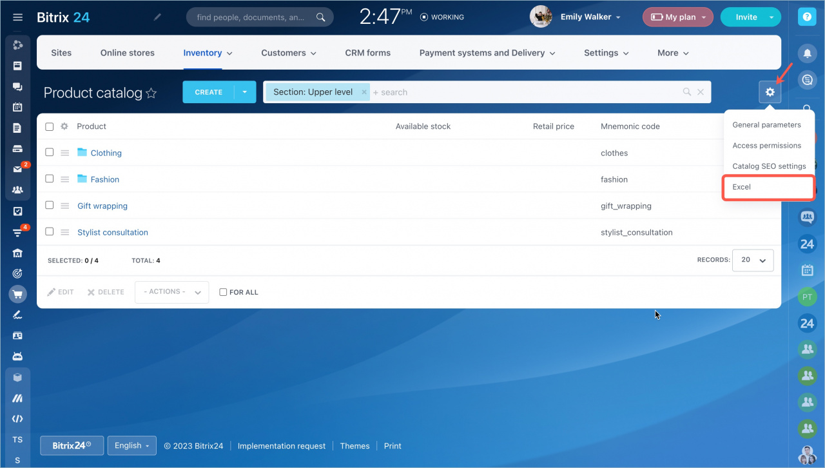The width and height of the screenshot is (825, 468).
Task: Open the Stylist consultation product link
Action: tap(113, 232)
